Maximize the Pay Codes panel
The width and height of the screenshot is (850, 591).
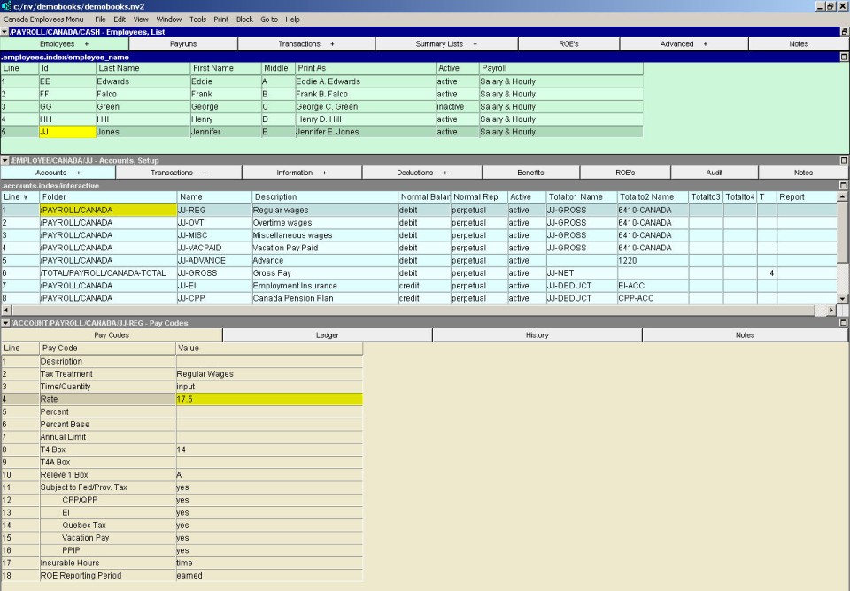[x=844, y=323]
